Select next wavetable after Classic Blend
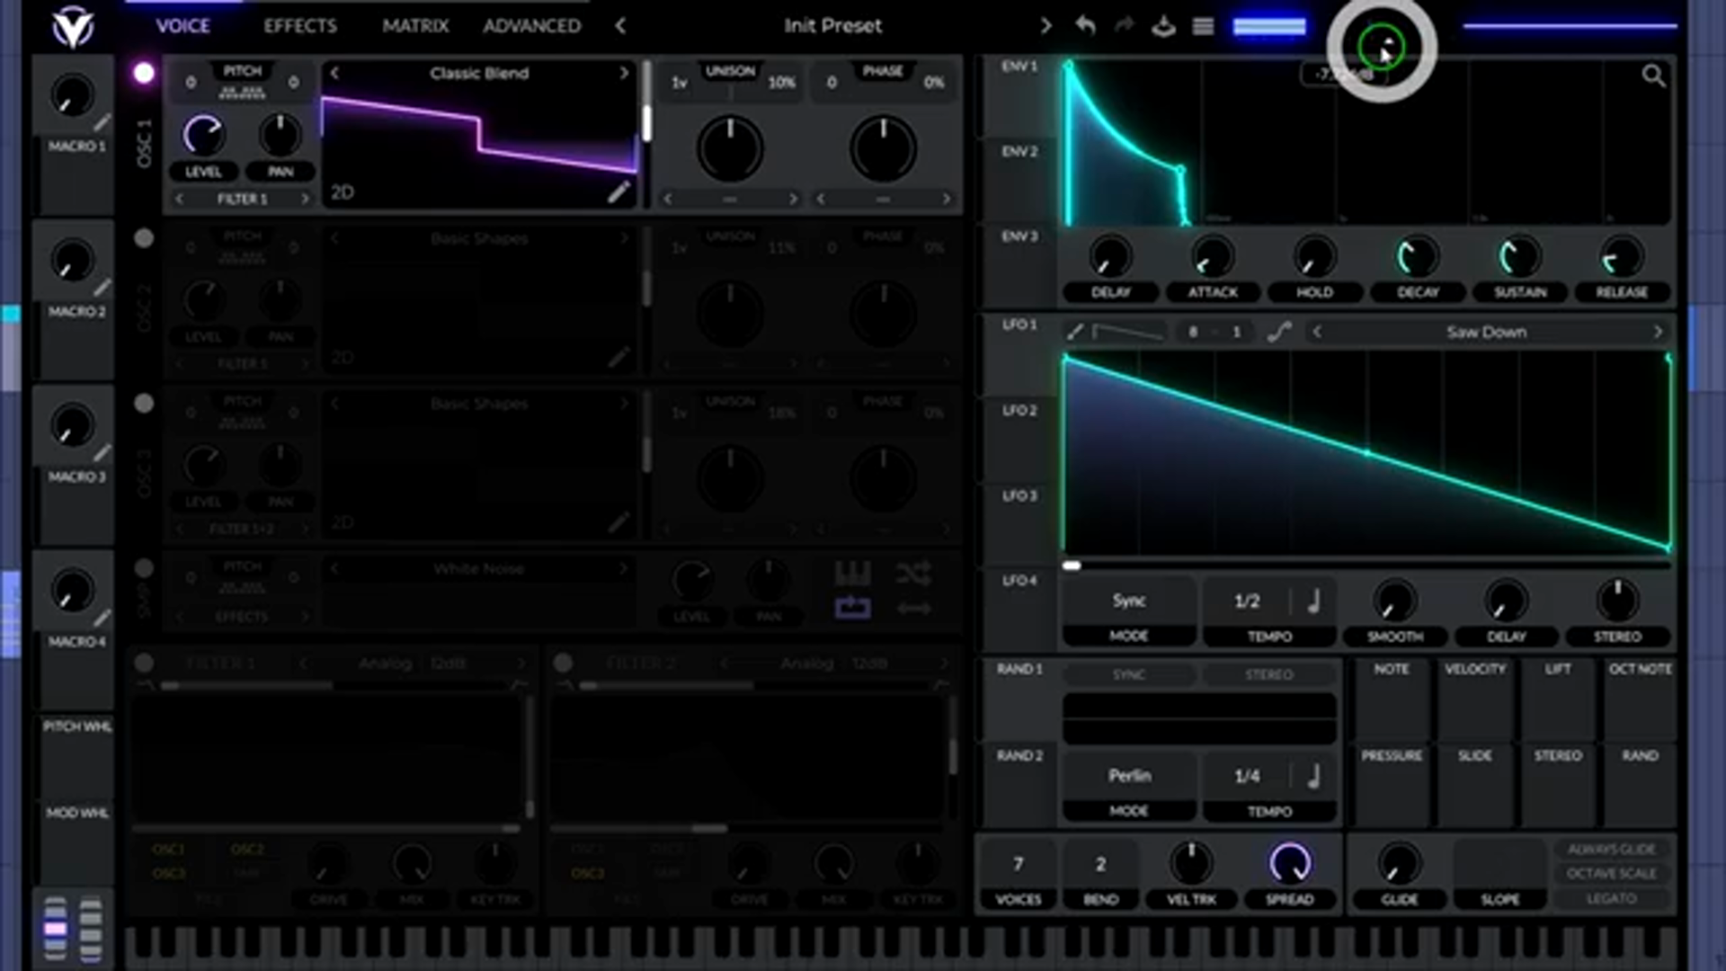The image size is (1726, 971). (x=624, y=73)
